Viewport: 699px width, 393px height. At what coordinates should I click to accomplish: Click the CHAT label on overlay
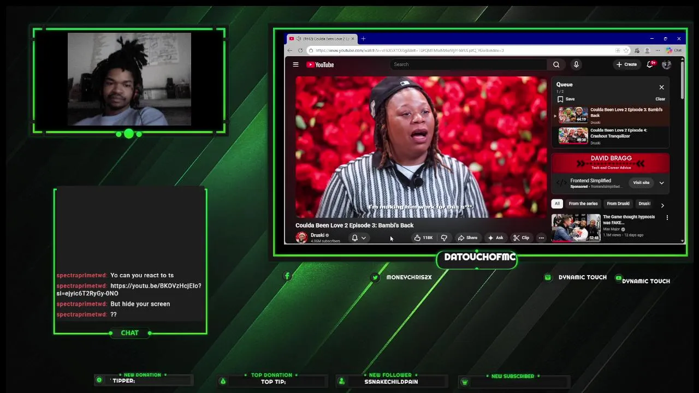pos(129,333)
